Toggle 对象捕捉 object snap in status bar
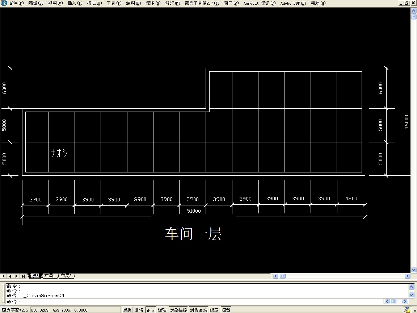 [x=178, y=310]
